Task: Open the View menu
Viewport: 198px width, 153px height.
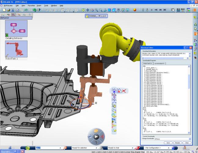Action: 23,5
